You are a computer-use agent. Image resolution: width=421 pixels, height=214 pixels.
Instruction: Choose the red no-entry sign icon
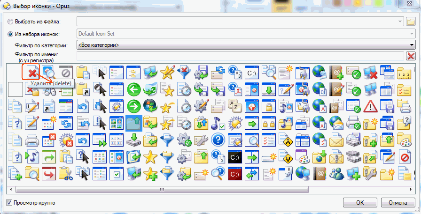pyautogui.click(x=404, y=157)
